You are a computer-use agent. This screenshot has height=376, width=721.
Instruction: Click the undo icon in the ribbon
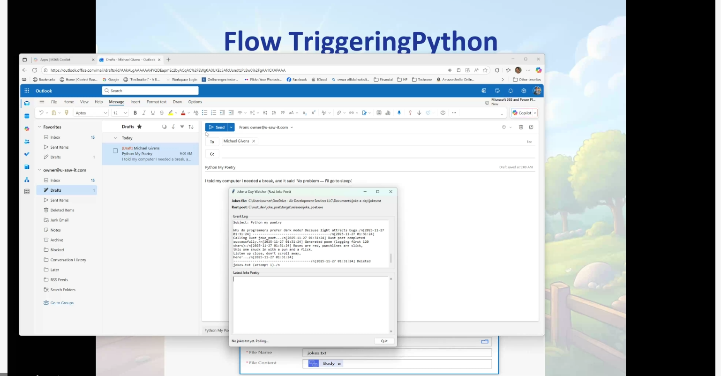41,113
